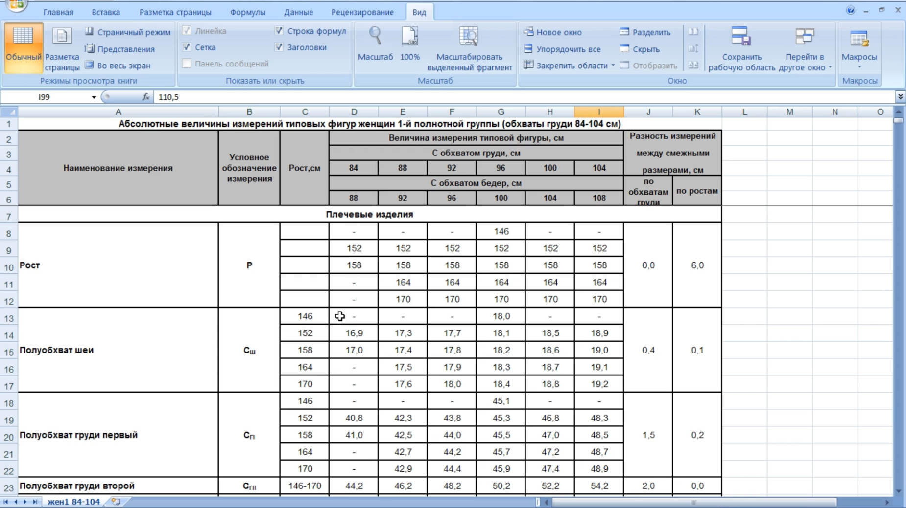The width and height of the screenshot is (906, 508).
Task: Switch to the Данные ribbon tab
Action: coord(298,12)
